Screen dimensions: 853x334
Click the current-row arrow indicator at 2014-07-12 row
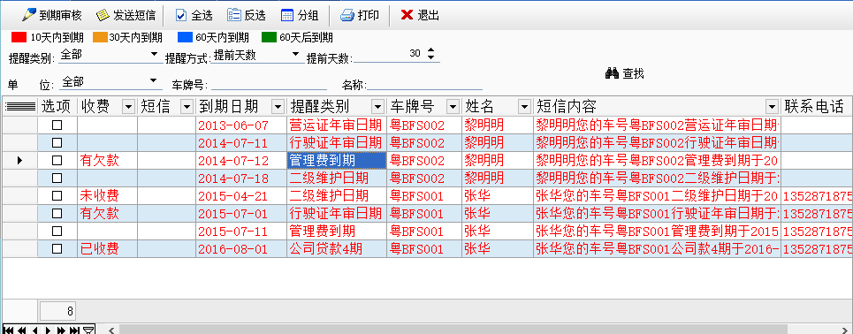click(x=20, y=161)
